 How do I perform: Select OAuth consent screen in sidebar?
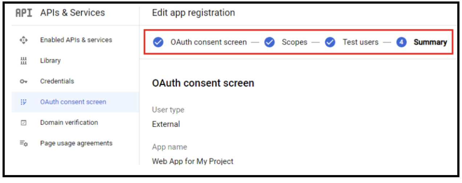pos(73,102)
